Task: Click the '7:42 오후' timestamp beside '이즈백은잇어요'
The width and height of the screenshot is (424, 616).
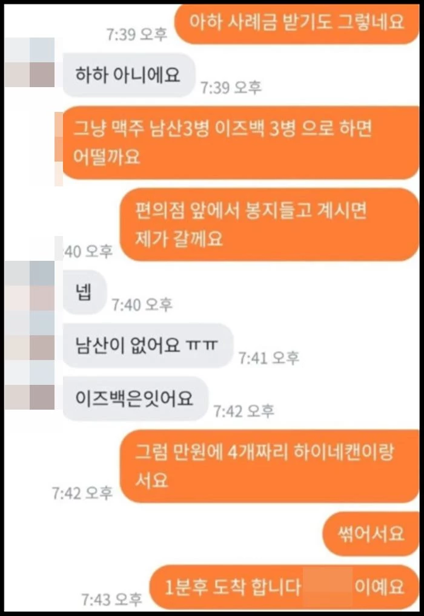Action: tap(244, 411)
